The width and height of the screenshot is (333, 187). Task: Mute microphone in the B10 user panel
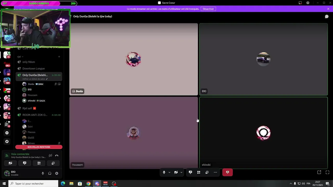43,173
